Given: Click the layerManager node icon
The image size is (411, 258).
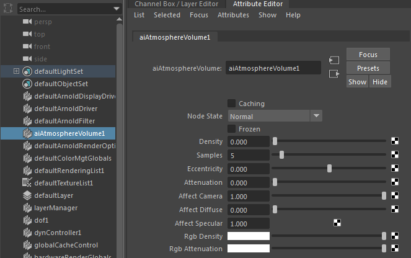Looking at the screenshot, I should coord(27,208).
